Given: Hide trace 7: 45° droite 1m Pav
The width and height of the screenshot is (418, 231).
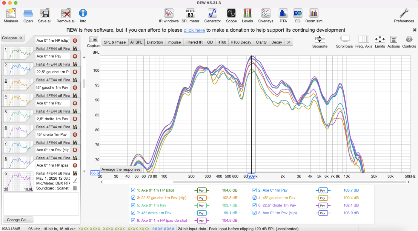Looking at the screenshot, I should pos(133,213).
